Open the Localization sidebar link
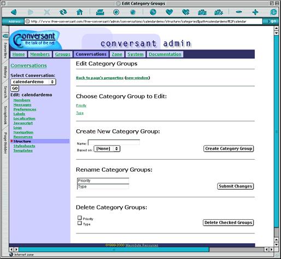The width and height of the screenshot is (281, 259). click(25, 118)
